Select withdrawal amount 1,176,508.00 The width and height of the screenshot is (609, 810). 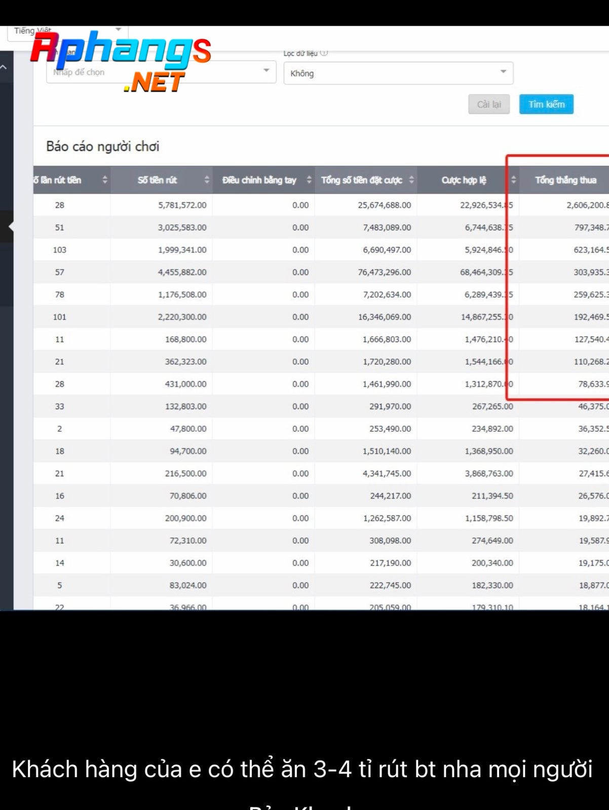pyautogui.click(x=182, y=294)
